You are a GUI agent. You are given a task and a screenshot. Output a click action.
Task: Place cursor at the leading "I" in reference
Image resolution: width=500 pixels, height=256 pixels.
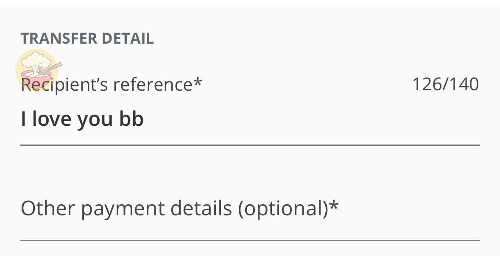click(24, 120)
